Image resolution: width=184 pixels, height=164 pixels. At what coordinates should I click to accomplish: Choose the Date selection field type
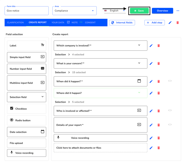point(27,132)
